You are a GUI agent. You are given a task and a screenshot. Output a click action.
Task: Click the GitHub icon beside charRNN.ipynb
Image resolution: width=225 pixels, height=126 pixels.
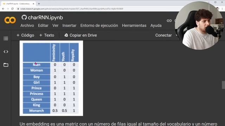point(24,17)
